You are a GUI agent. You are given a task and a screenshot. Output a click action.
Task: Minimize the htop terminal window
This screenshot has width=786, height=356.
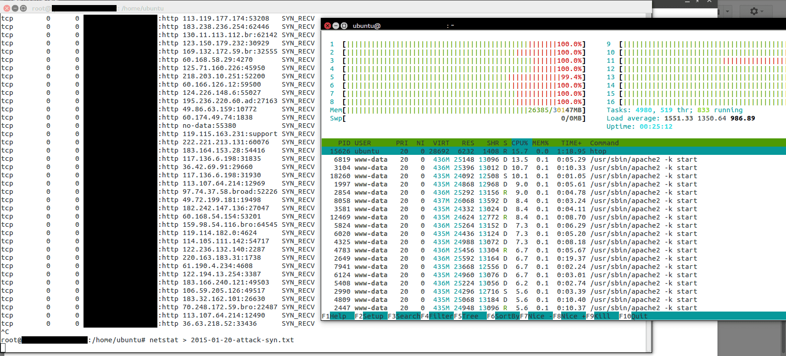tap(336, 26)
